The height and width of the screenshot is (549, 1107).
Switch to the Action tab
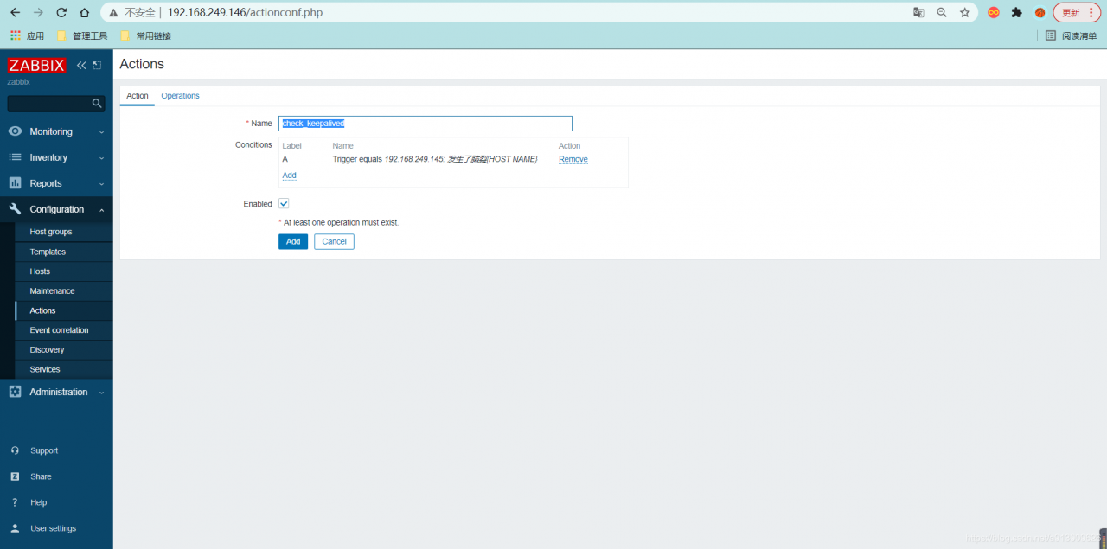[138, 96]
